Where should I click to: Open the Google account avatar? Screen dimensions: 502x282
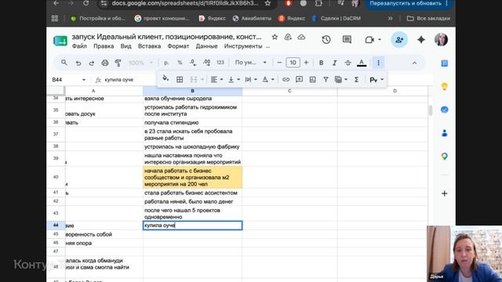pyautogui.click(x=441, y=40)
